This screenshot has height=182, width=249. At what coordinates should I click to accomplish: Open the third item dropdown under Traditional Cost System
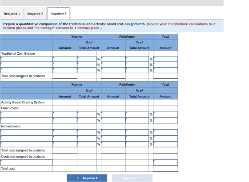27,70
